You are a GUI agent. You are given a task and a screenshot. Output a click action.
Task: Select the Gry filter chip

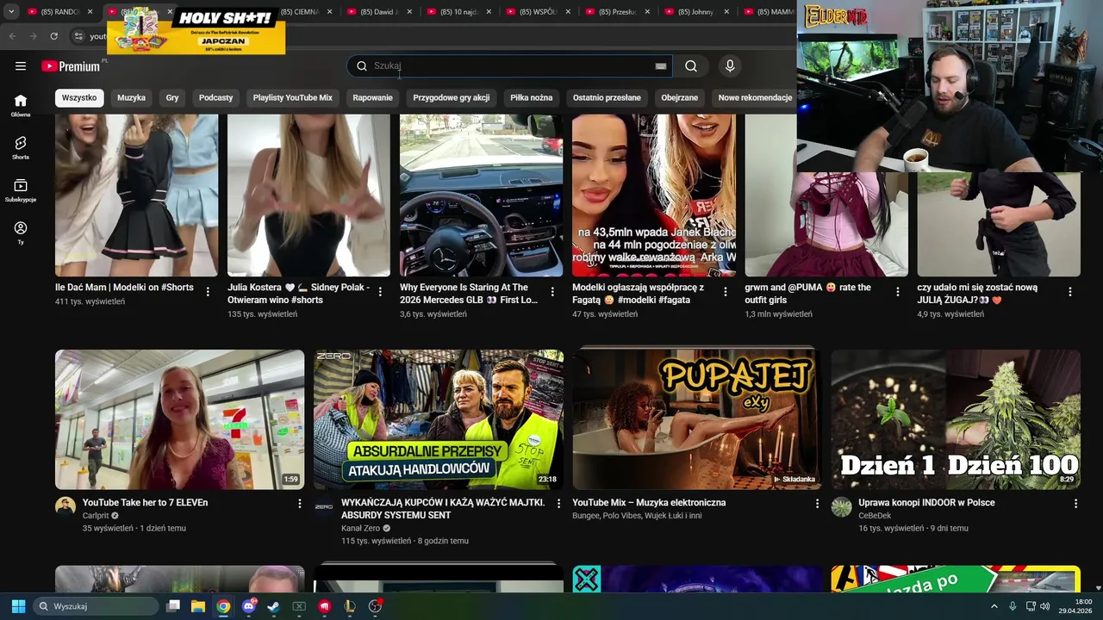[172, 97]
